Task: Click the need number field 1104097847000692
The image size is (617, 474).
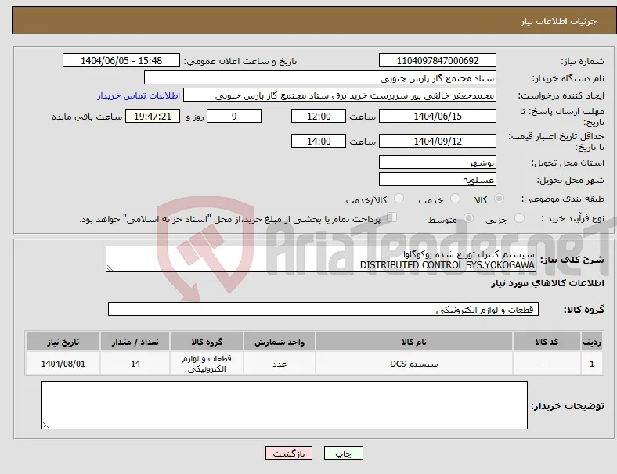Action: click(438, 60)
